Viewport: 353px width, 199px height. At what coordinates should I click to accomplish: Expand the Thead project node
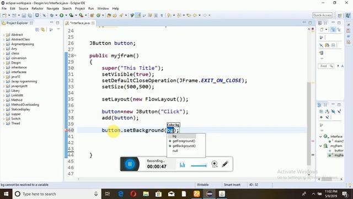coord(4,123)
